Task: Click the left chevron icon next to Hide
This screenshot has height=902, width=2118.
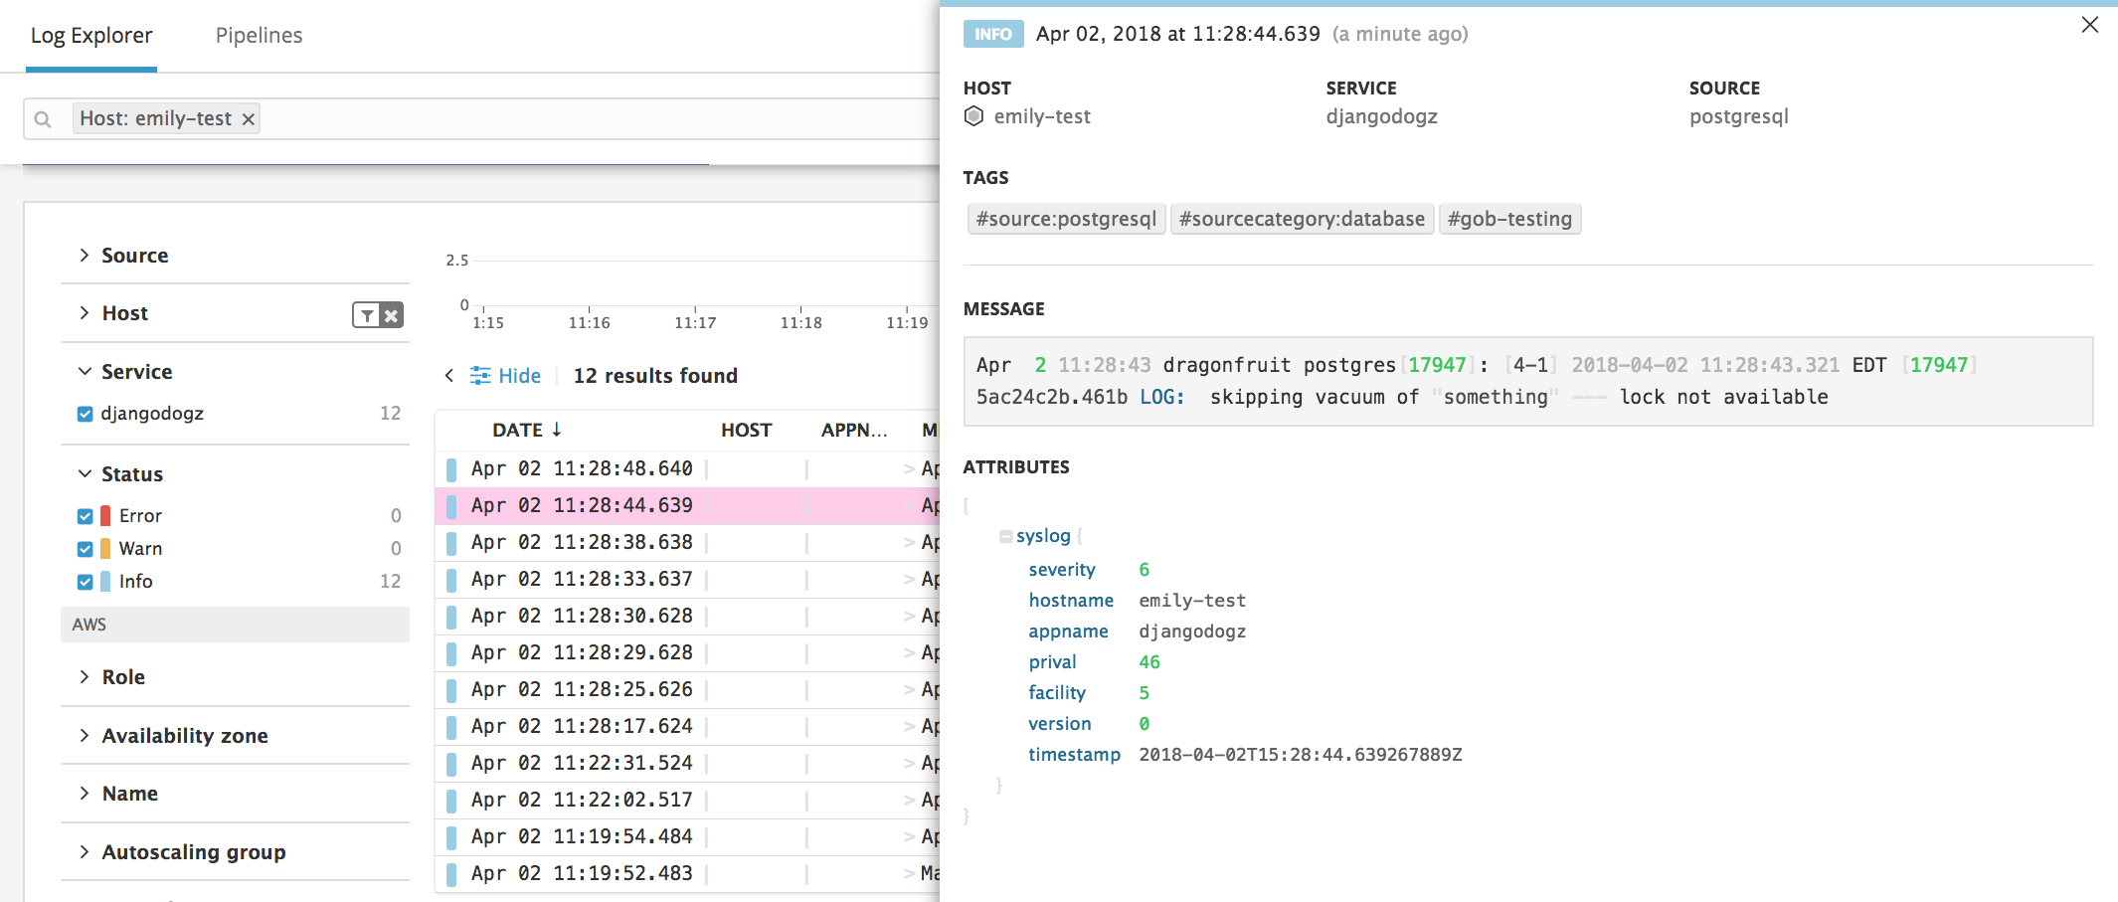Action: [x=448, y=376]
